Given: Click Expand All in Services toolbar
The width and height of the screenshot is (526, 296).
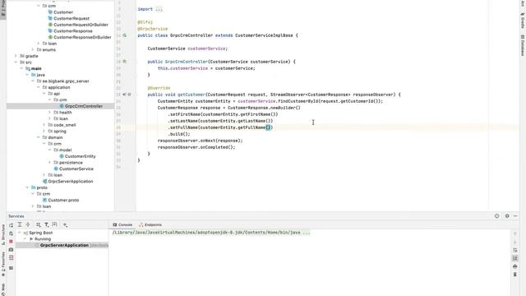Looking at the screenshot, I should [20, 224].
